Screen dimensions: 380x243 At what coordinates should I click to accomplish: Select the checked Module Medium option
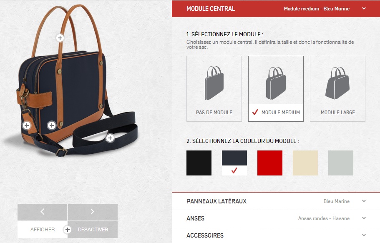(x=276, y=89)
